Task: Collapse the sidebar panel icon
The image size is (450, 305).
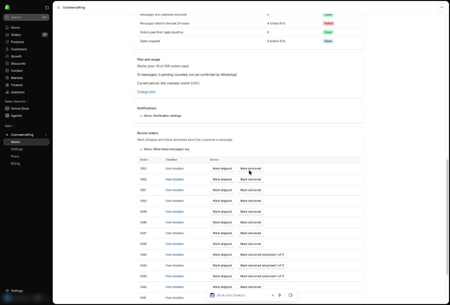Action: [47, 7]
